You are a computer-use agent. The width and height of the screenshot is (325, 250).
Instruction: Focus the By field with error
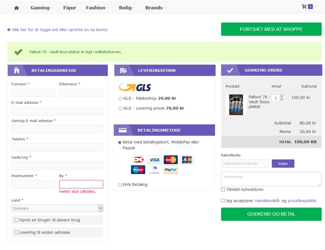(x=81, y=184)
